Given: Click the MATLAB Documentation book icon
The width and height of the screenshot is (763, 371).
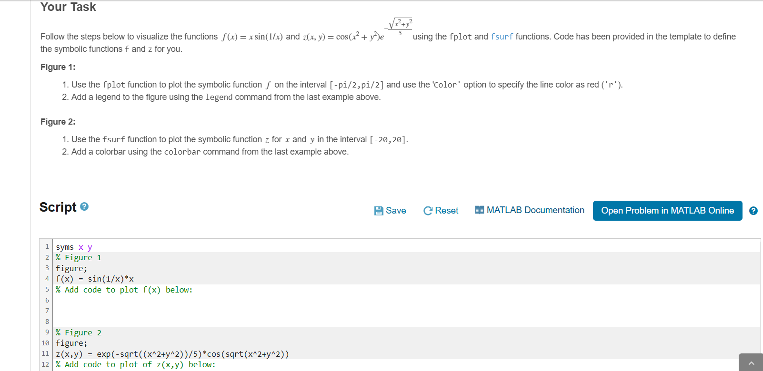Looking at the screenshot, I should (x=479, y=210).
